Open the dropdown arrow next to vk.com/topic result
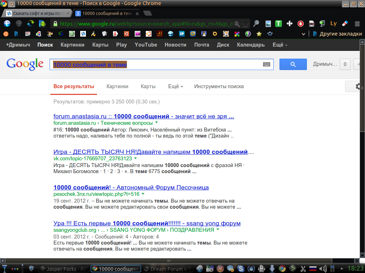The width and height of the screenshot is (365, 273). [135, 158]
